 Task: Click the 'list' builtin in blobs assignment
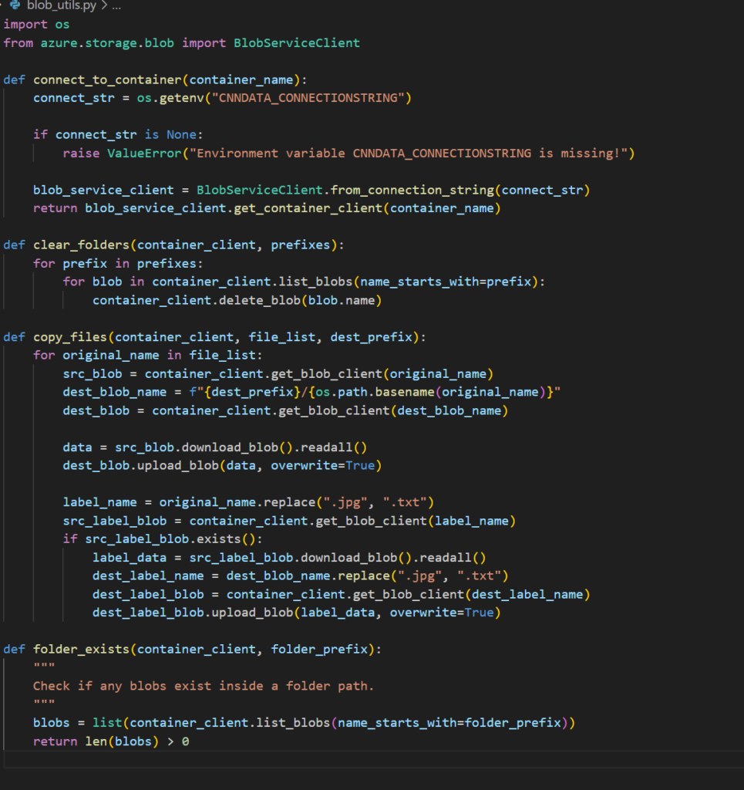pyautogui.click(x=107, y=723)
